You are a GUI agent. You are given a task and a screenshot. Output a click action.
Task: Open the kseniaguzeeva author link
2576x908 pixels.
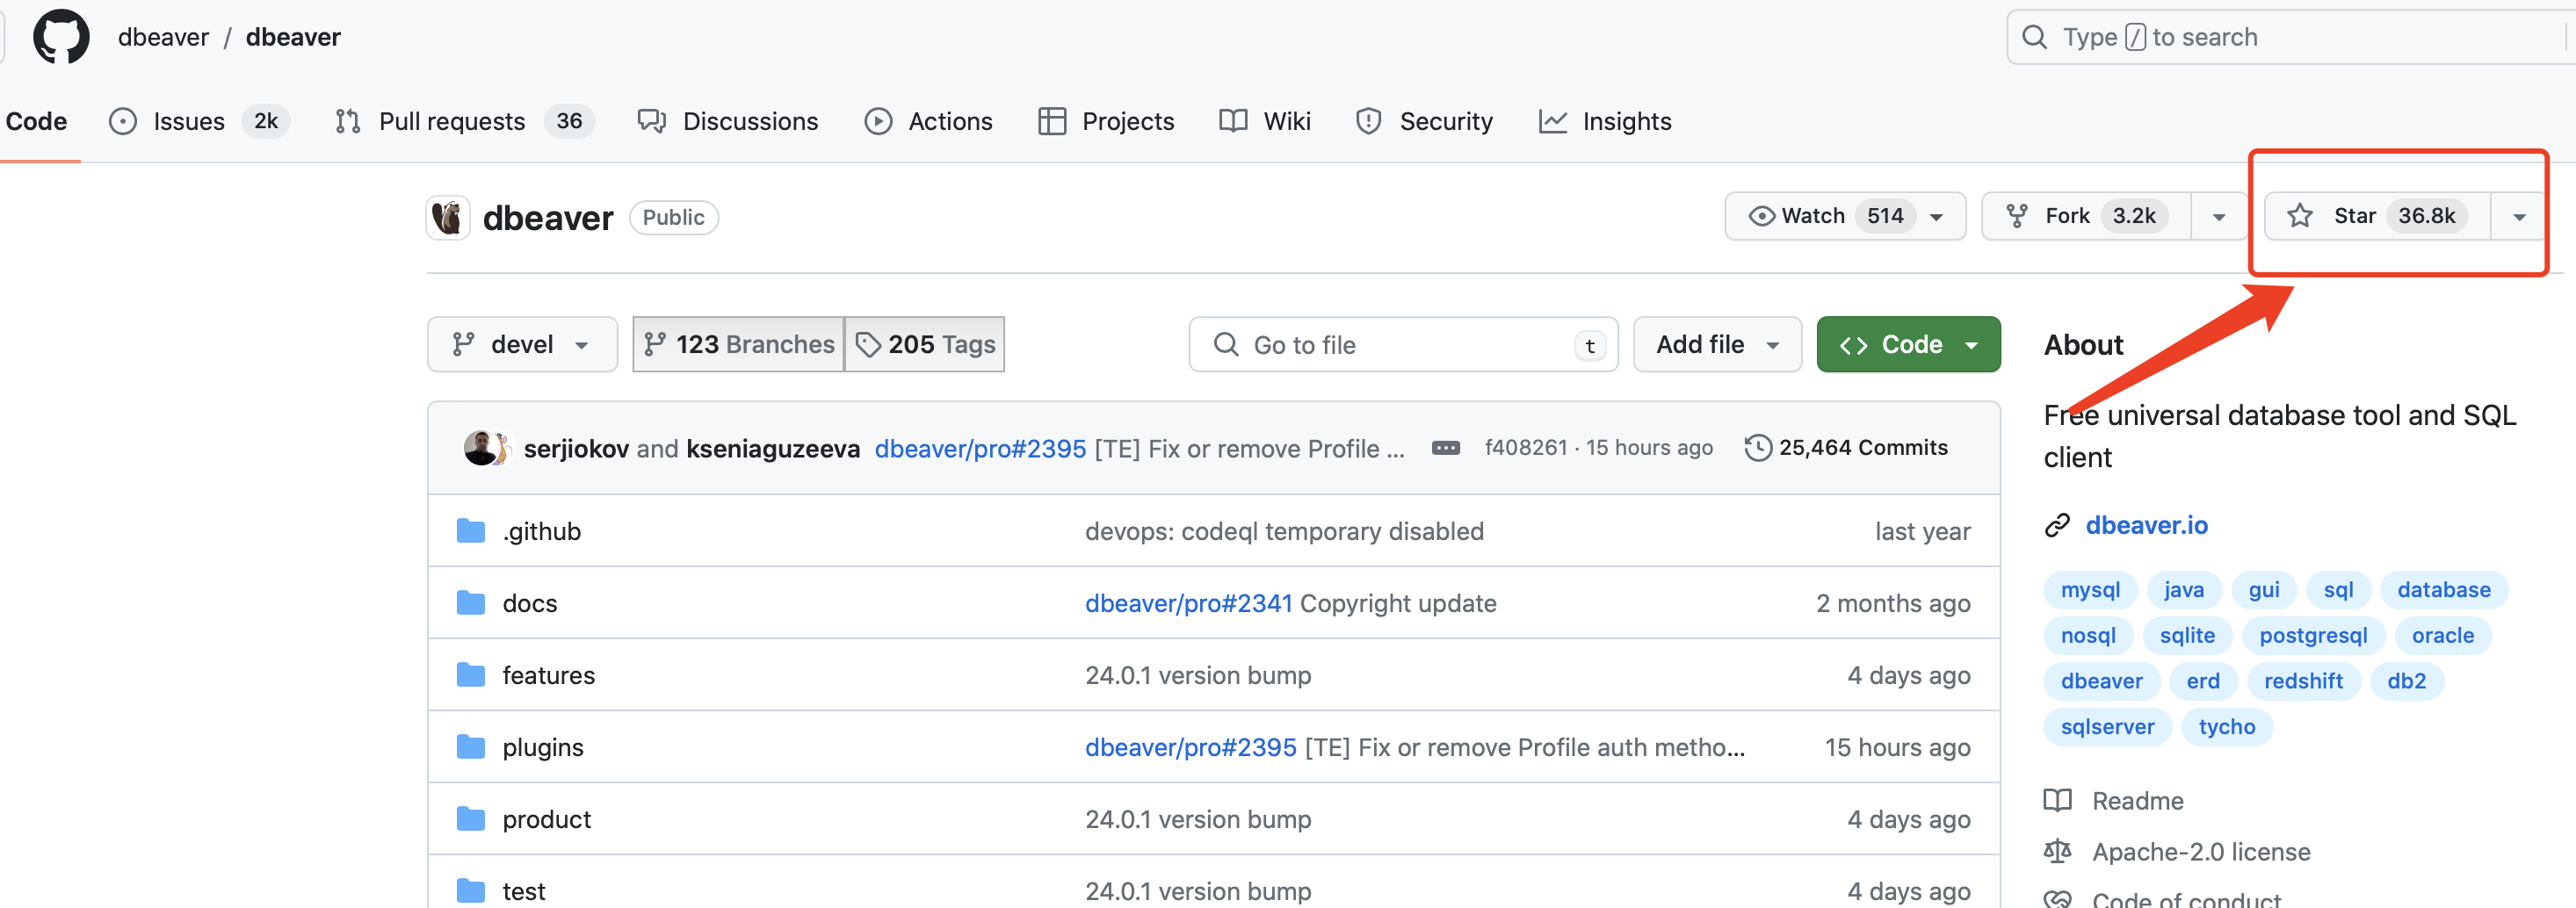(772, 448)
